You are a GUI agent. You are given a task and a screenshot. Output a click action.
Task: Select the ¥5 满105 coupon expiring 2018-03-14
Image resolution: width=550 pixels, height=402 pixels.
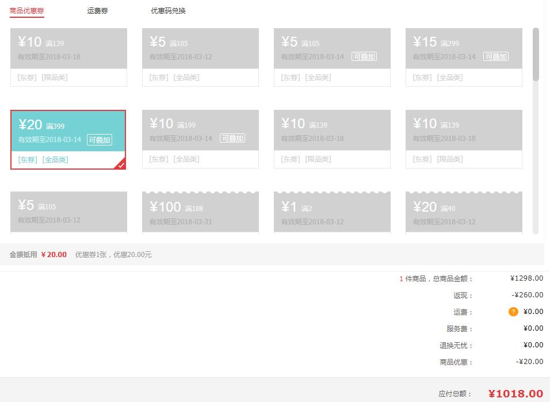[x=332, y=57]
